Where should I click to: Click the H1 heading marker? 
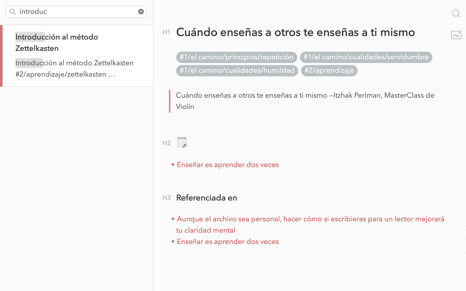click(x=166, y=32)
